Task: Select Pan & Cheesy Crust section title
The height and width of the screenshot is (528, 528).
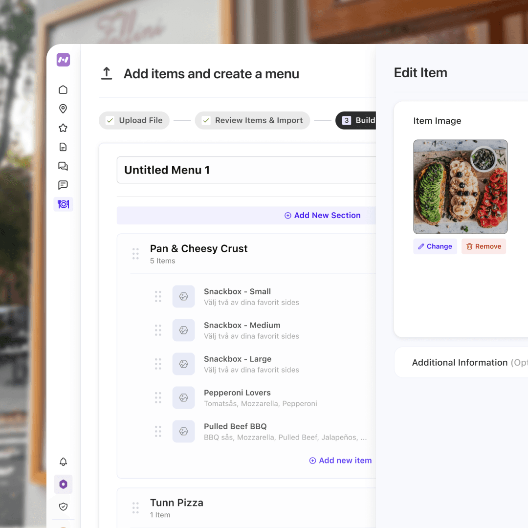Action: click(x=198, y=248)
